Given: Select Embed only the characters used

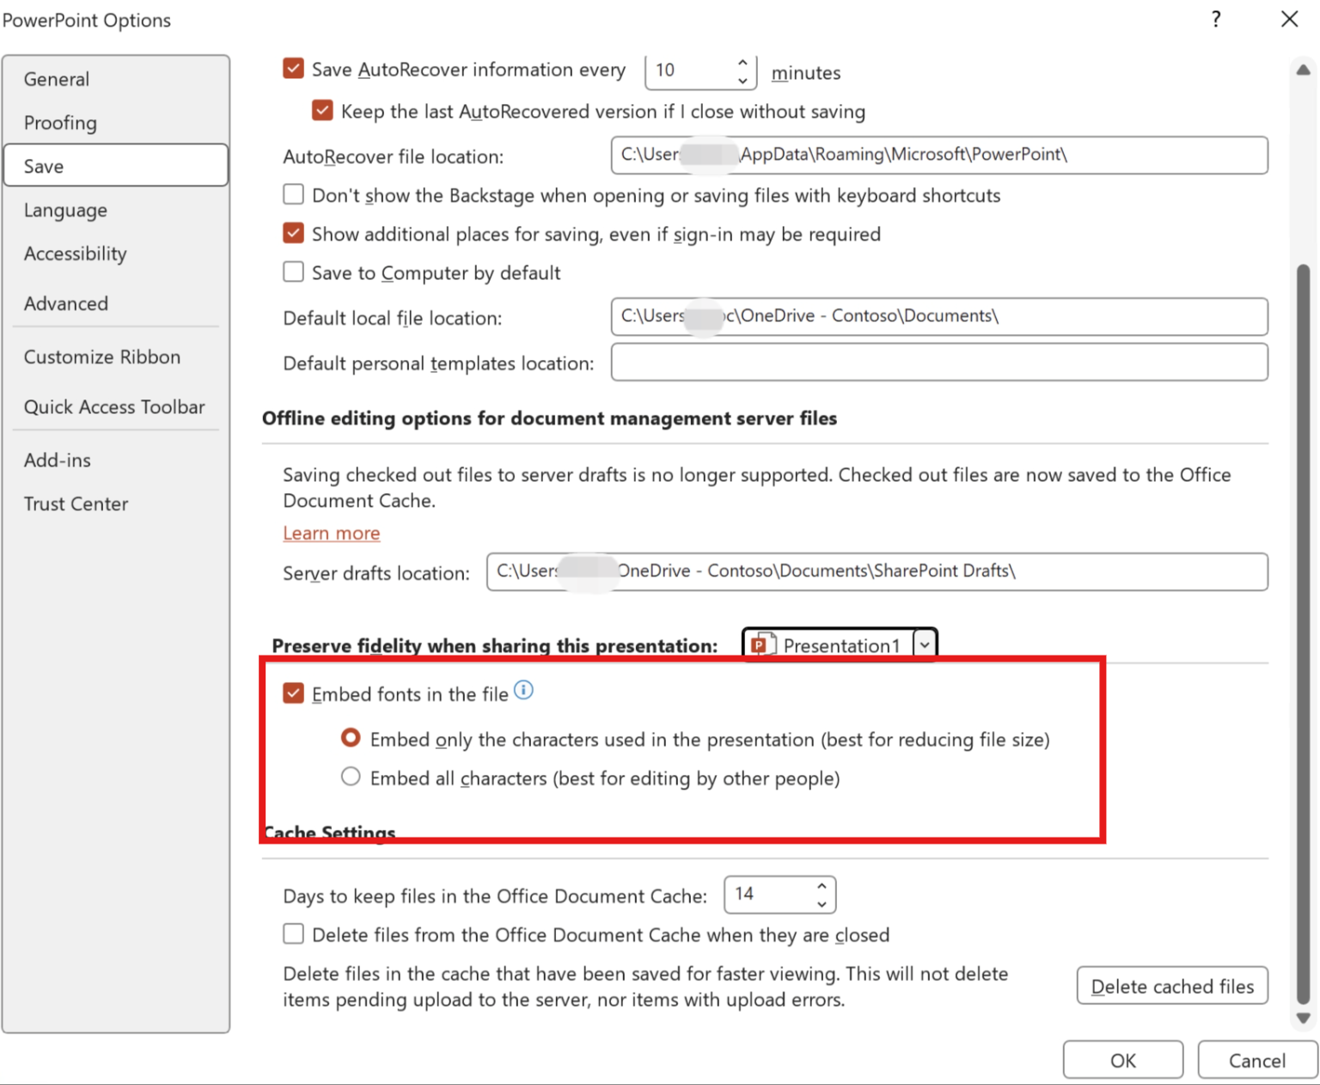Looking at the screenshot, I should click(x=351, y=738).
